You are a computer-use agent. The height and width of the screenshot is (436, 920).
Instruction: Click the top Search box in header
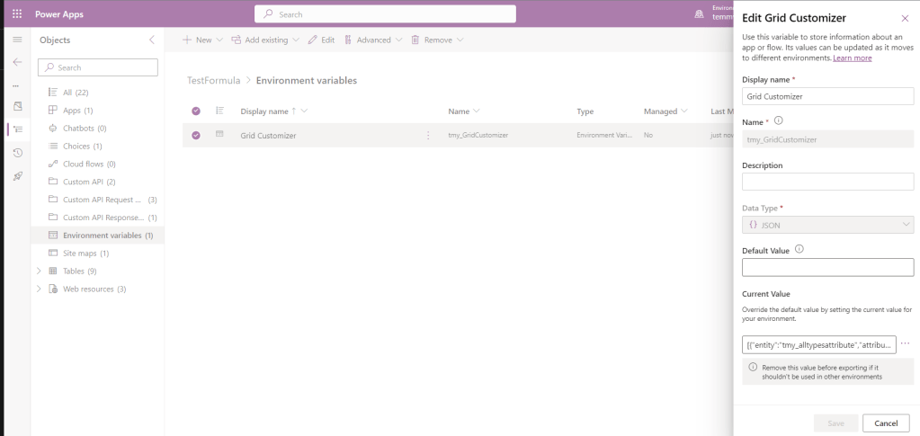click(x=385, y=14)
